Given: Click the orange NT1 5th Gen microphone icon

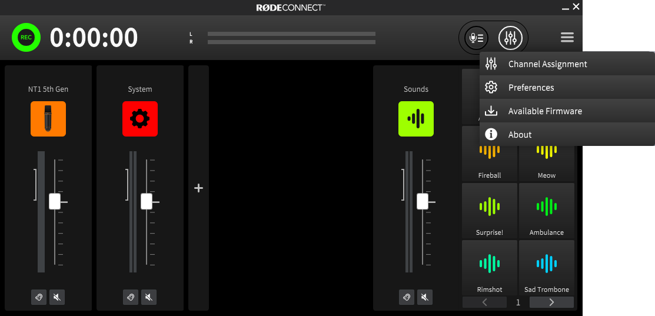Looking at the screenshot, I should click(x=48, y=119).
